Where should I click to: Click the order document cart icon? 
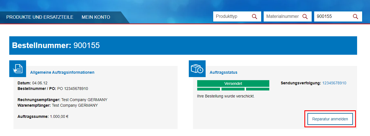(x=18, y=69)
